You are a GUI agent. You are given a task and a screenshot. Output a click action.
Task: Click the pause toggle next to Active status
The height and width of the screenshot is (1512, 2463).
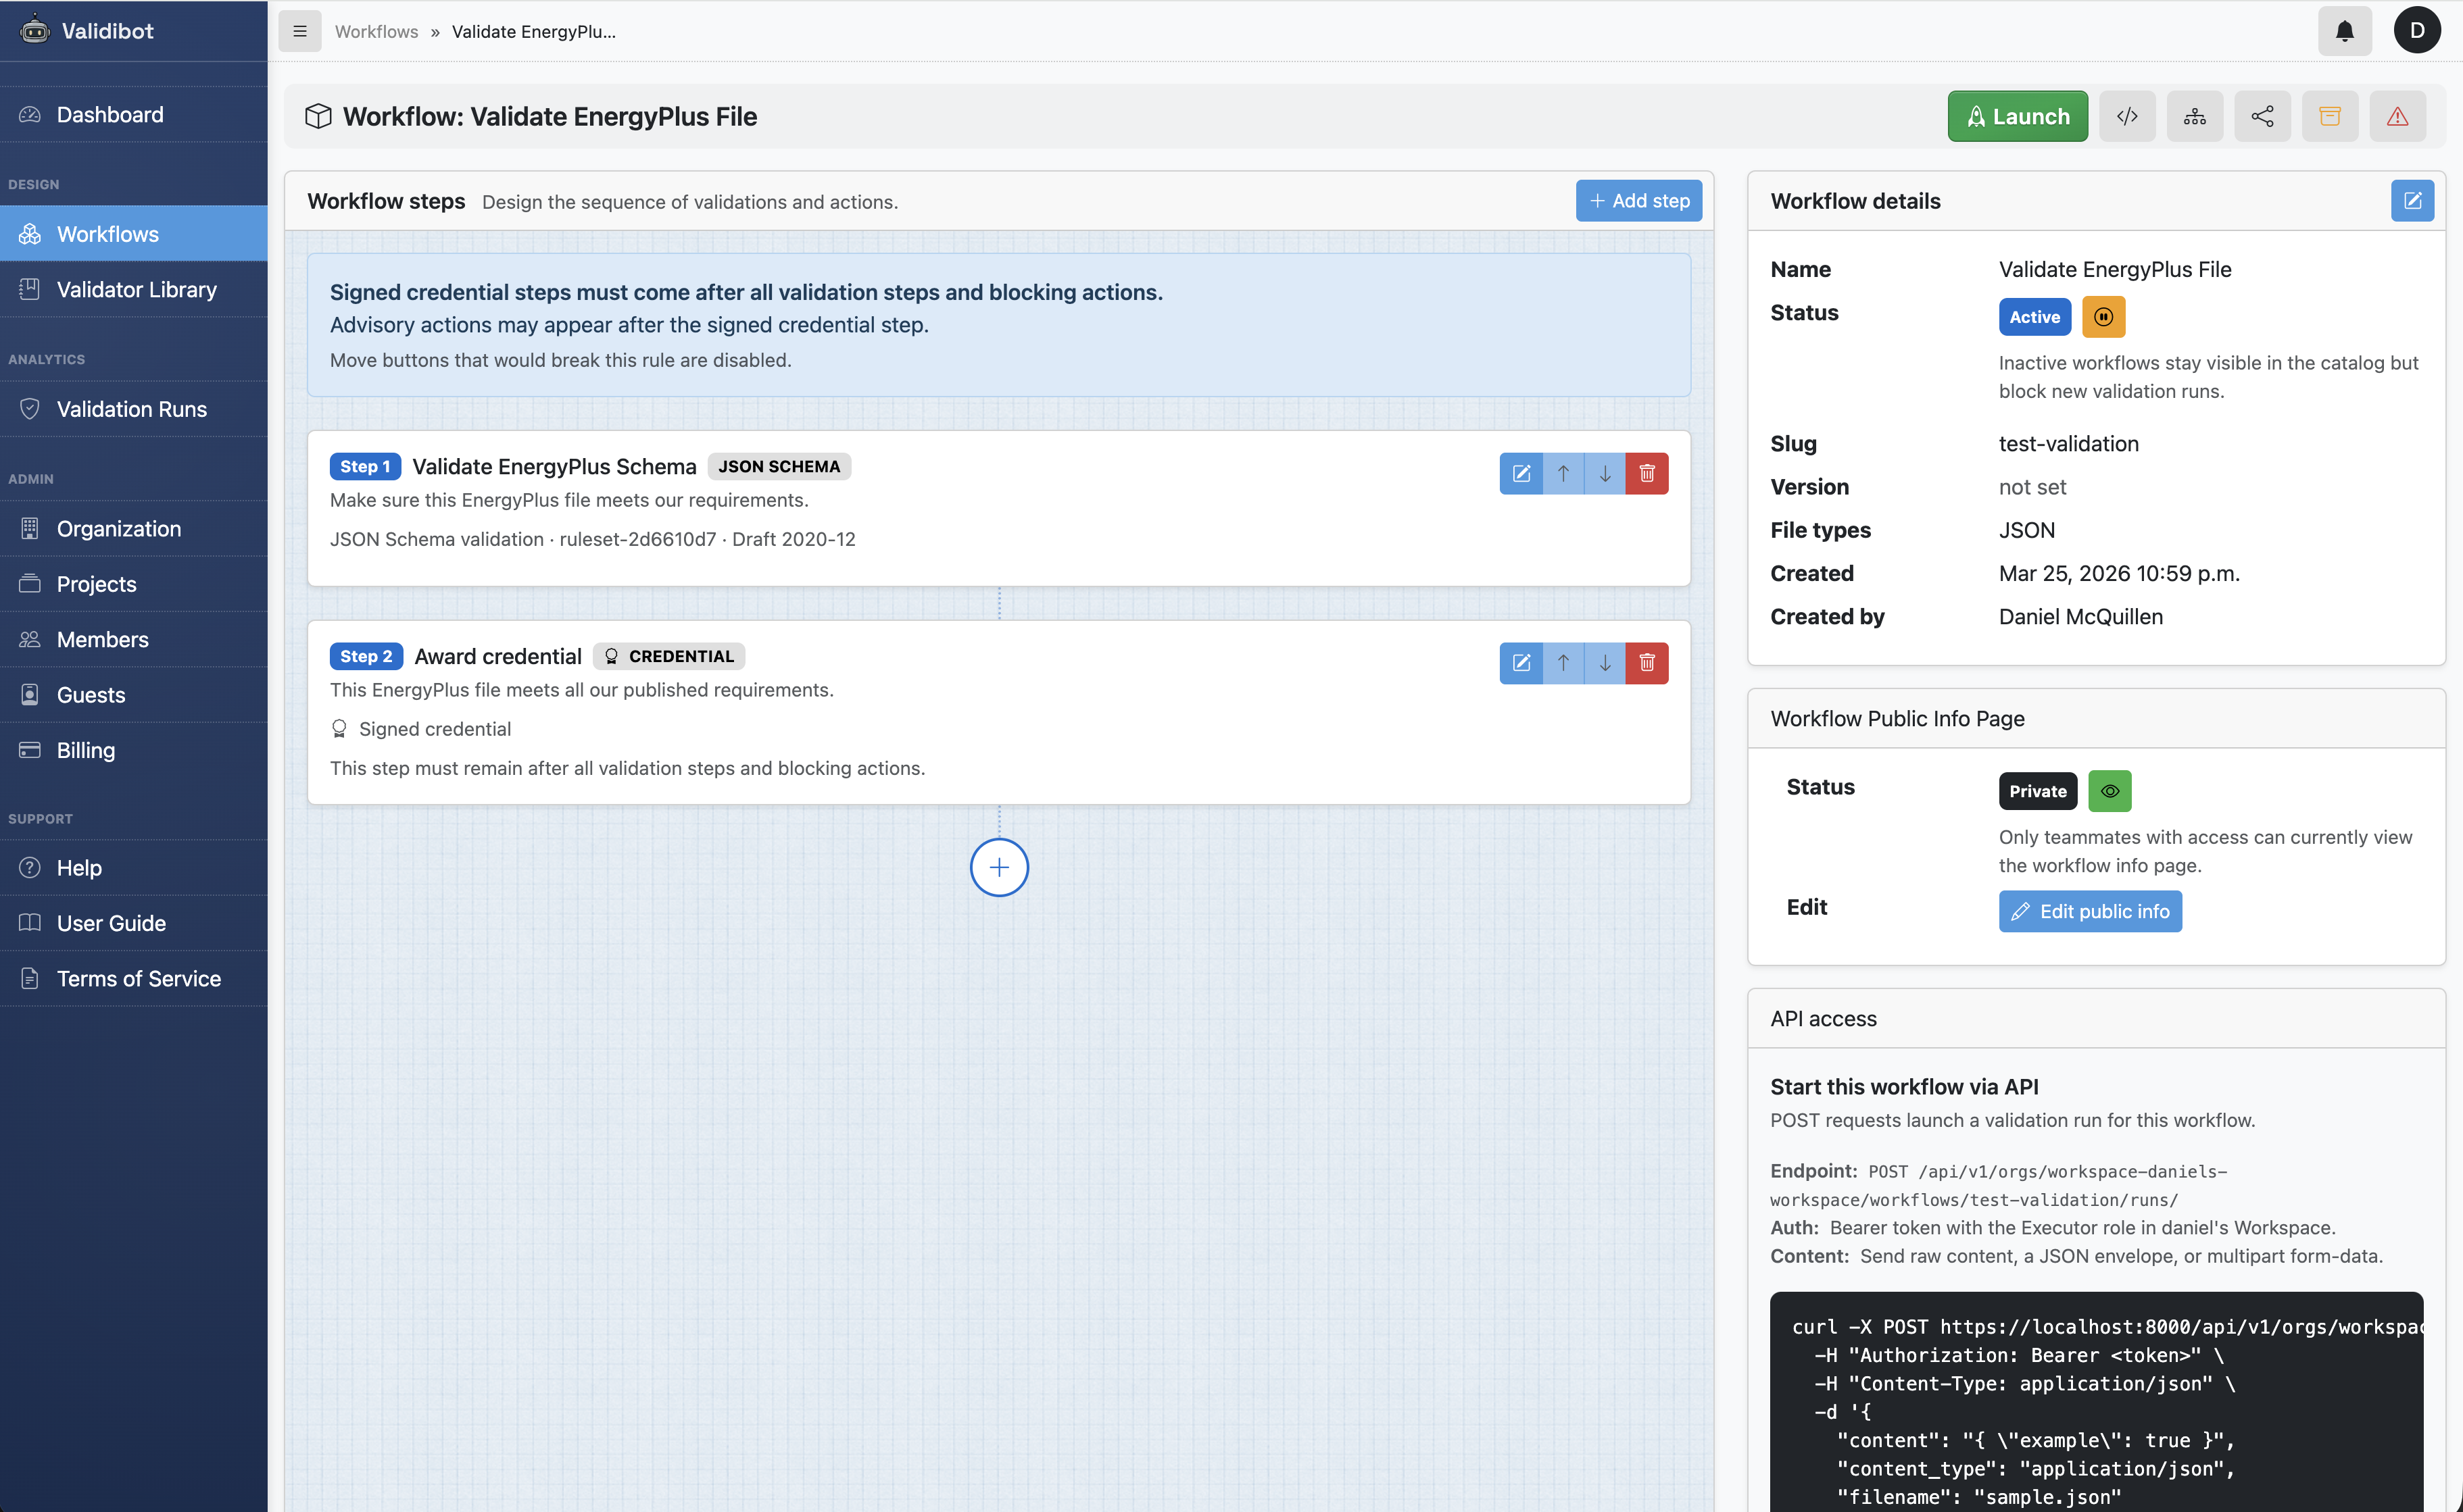2103,317
